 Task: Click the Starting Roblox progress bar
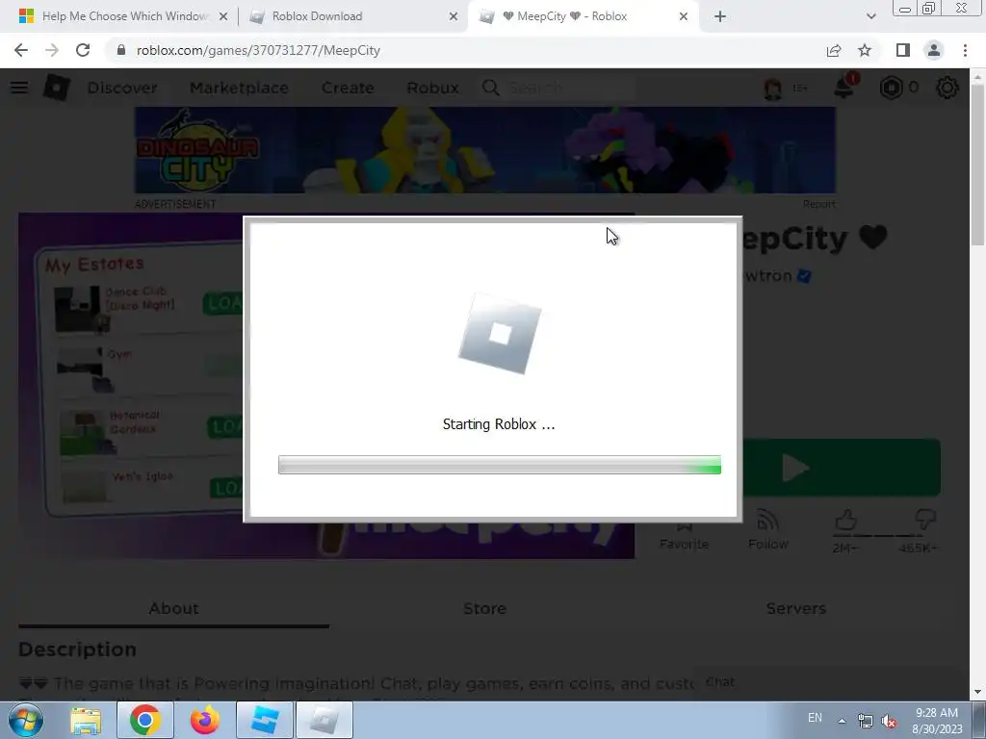(500, 465)
